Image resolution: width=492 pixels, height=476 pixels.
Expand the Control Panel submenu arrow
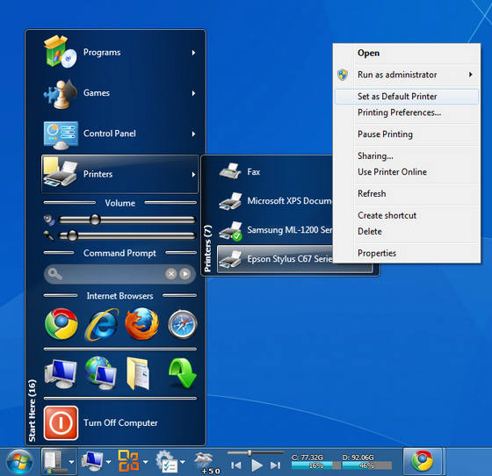point(193,133)
